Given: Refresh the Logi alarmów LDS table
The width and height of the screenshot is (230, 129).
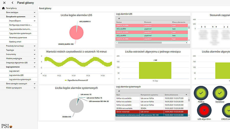Looking at the screenshot, I should coord(119,18).
